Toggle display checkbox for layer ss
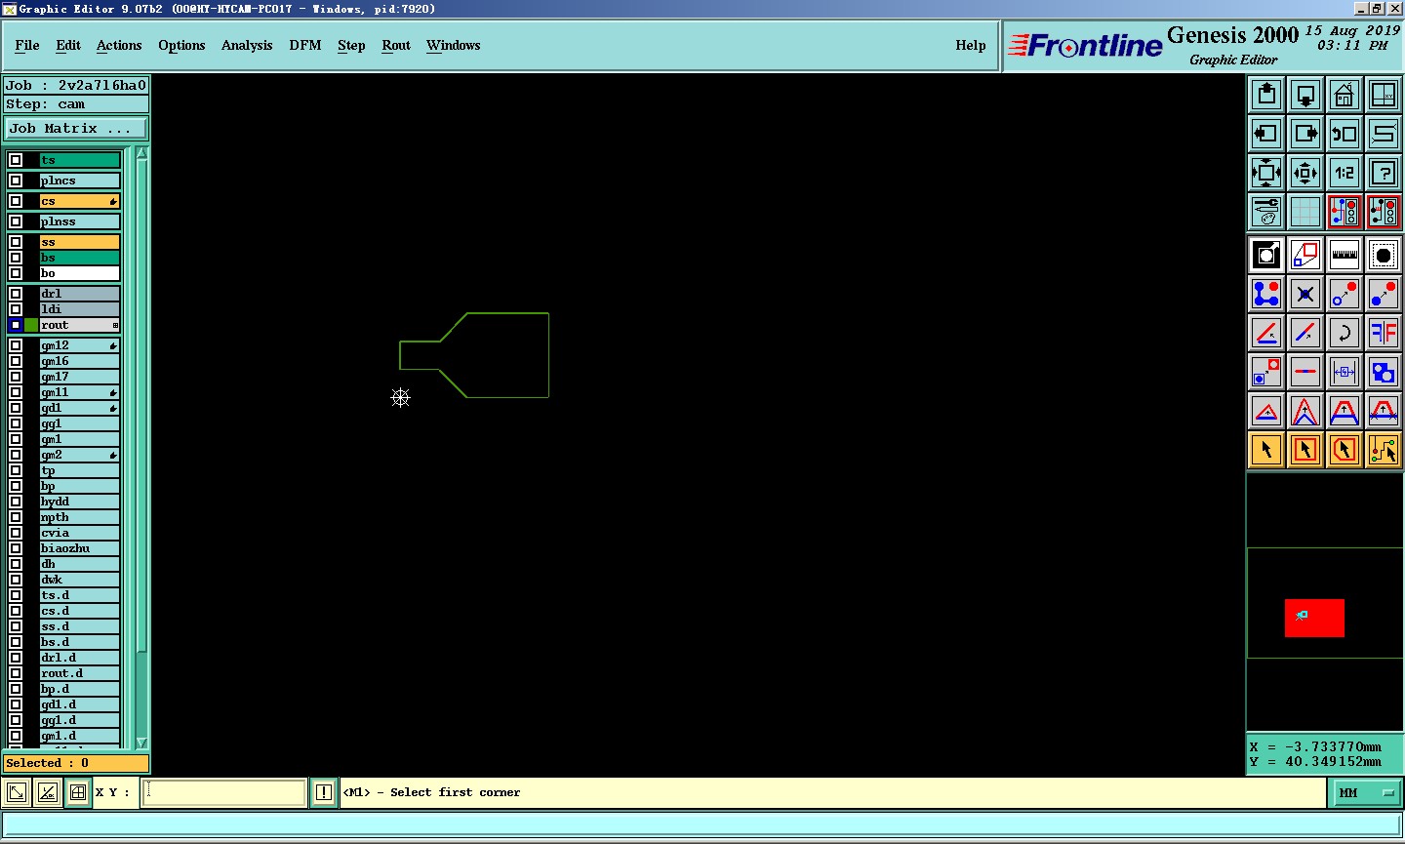This screenshot has height=844, width=1405. click(16, 242)
